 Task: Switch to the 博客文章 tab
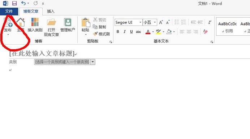click(x=31, y=11)
